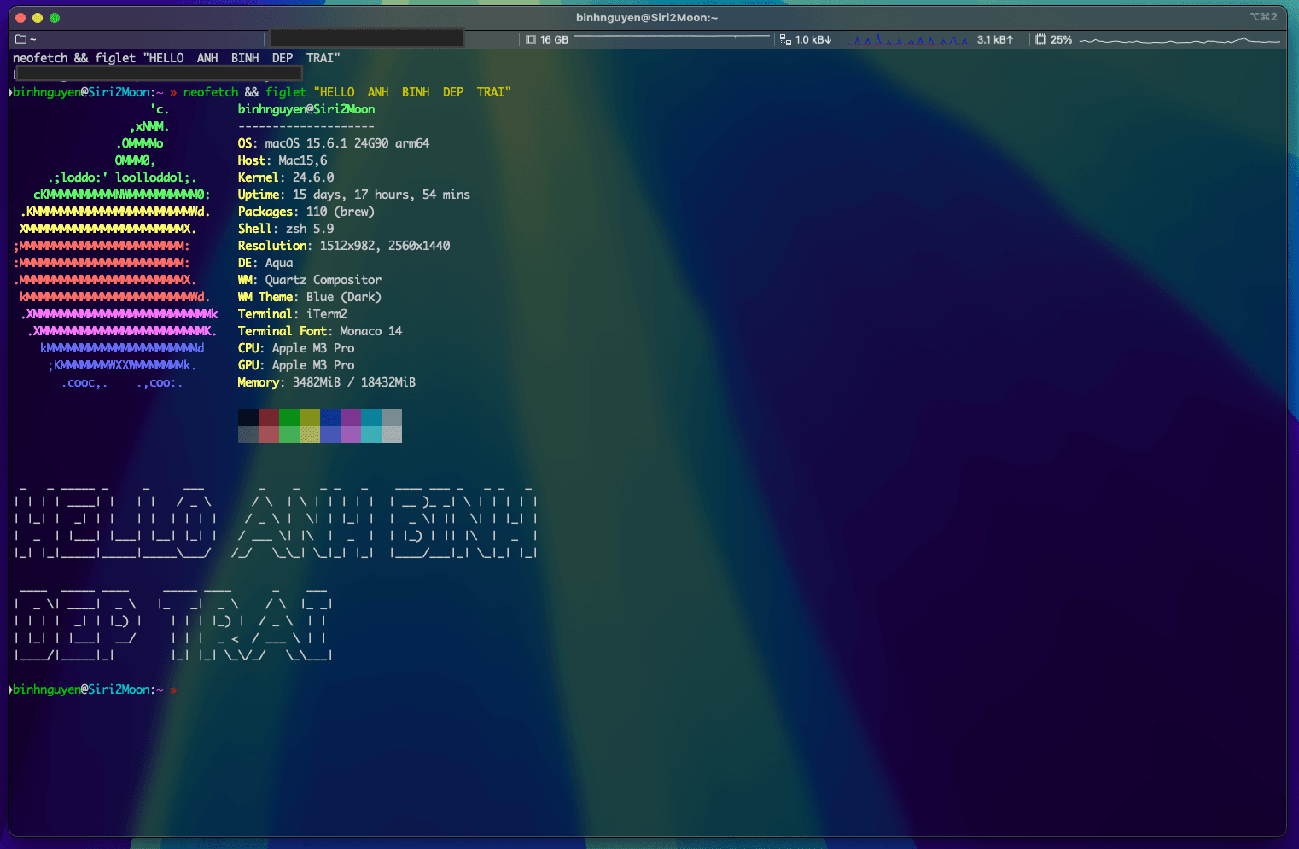
Task: Click the folder icon in the status bar
Action: coord(21,39)
